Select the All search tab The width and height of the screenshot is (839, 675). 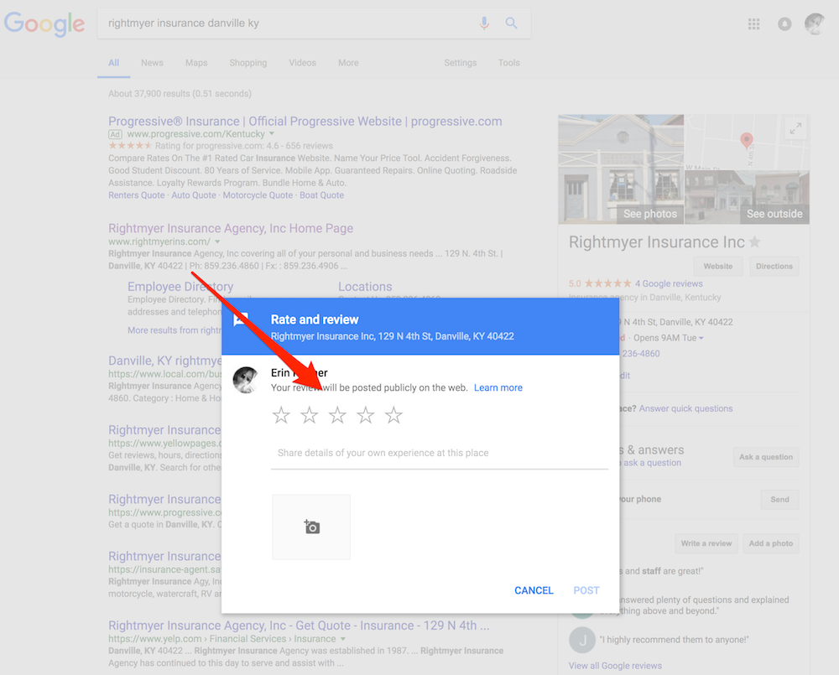[113, 63]
